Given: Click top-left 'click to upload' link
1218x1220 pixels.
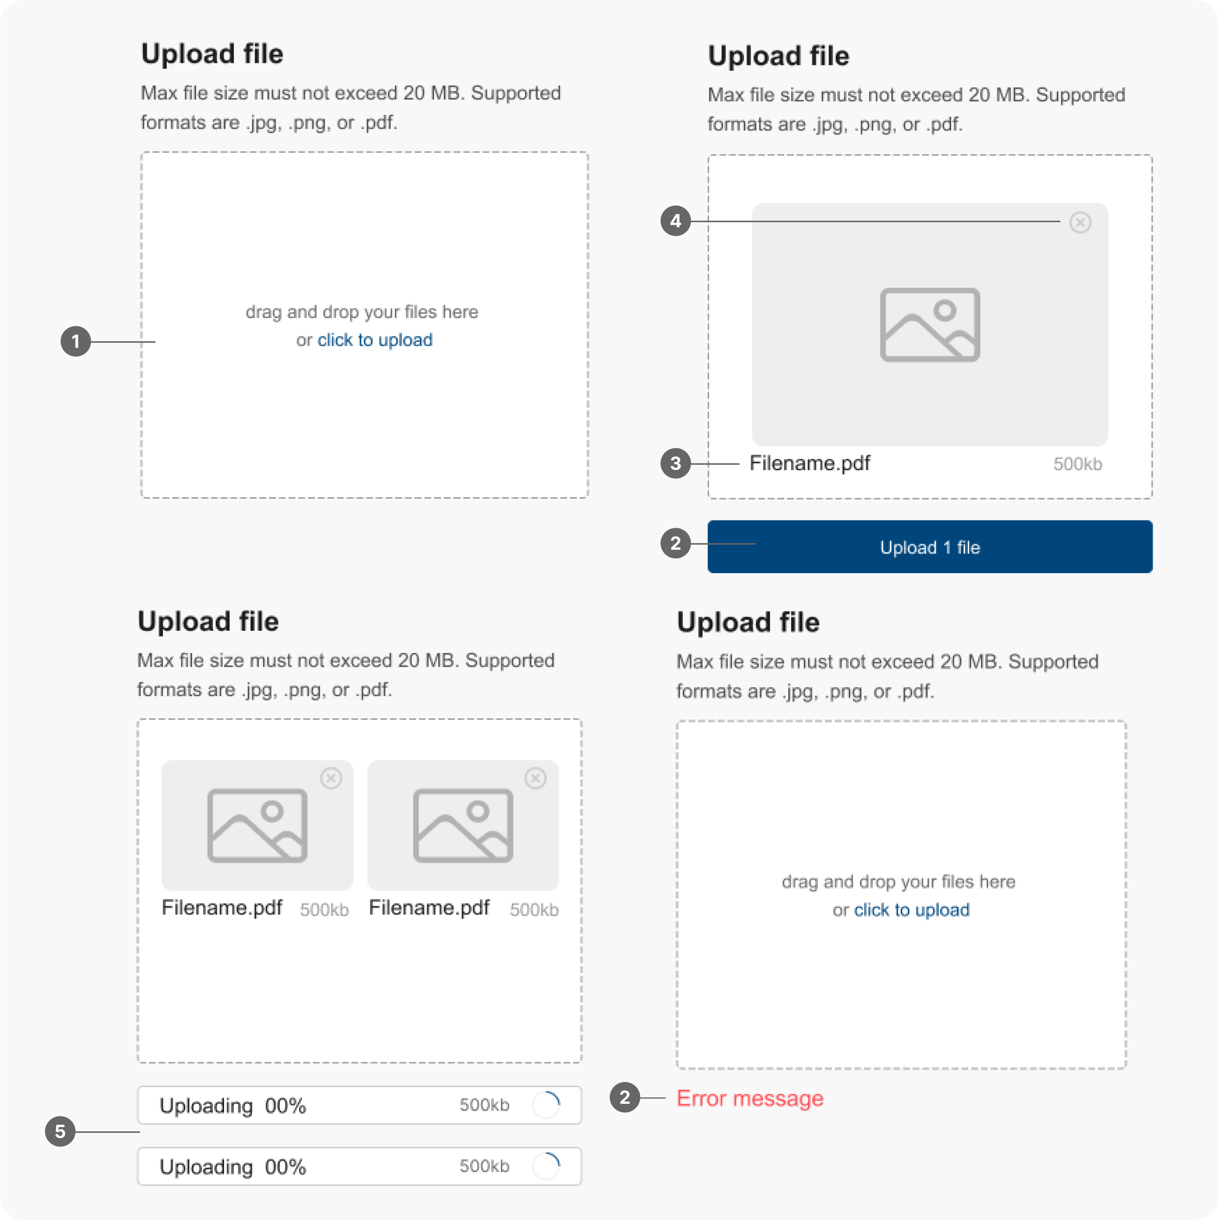Looking at the screenshot, I should click(x=375, y=340).
